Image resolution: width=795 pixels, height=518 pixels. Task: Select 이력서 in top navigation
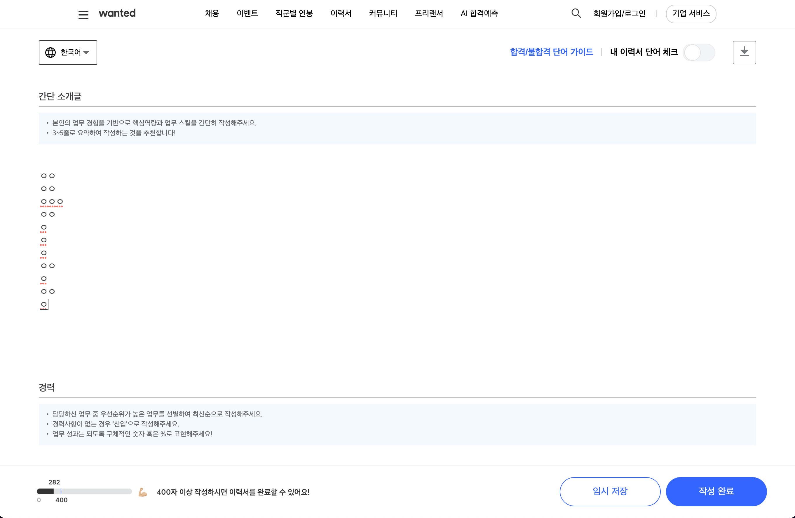pos(341,13)
